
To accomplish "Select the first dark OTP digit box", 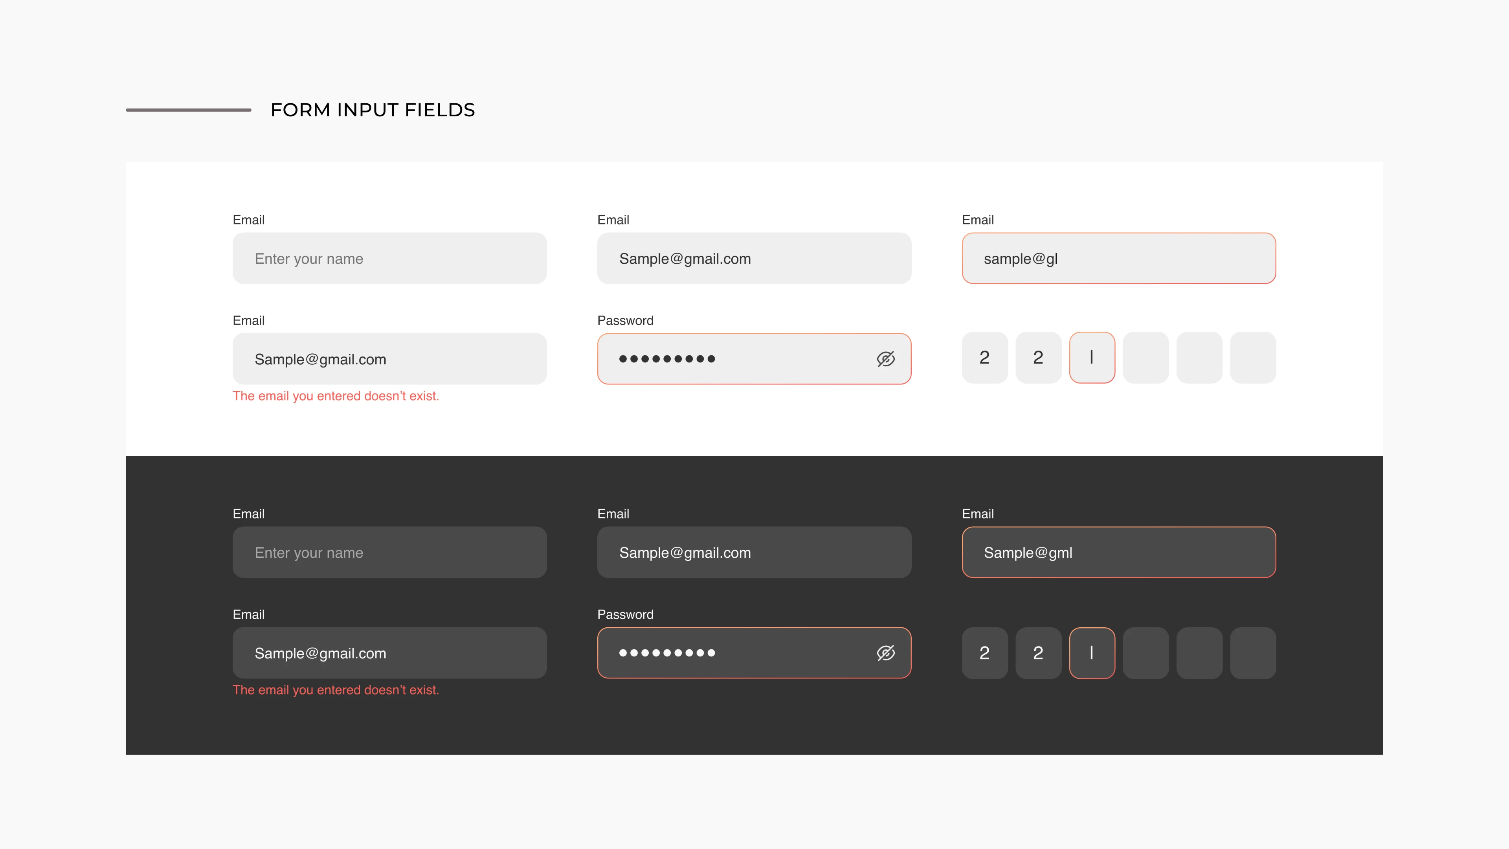I will click(x=984, y=653).
